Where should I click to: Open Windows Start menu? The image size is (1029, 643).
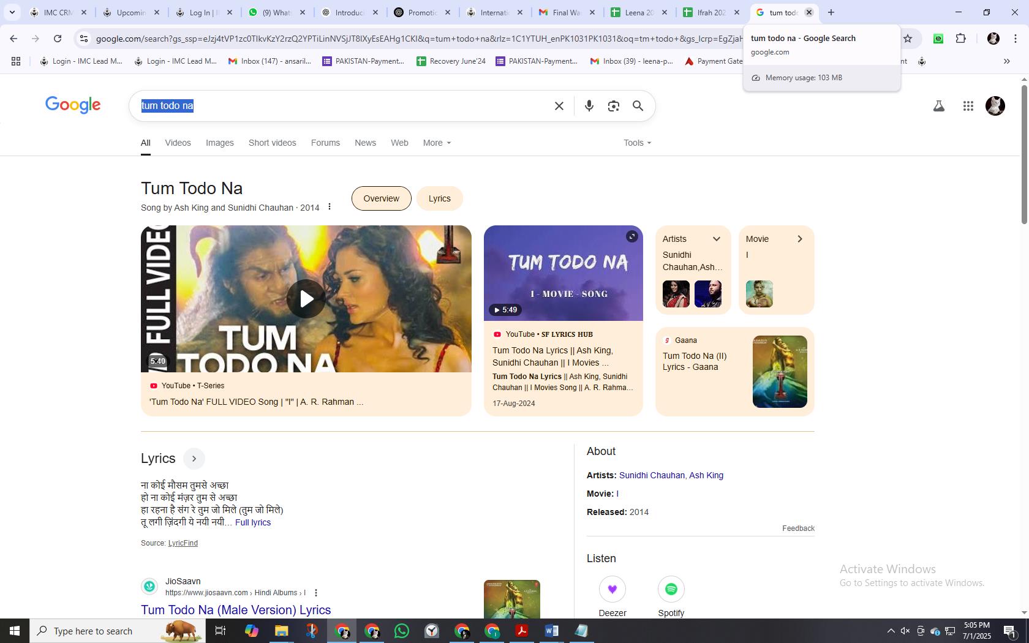(15, 631)
